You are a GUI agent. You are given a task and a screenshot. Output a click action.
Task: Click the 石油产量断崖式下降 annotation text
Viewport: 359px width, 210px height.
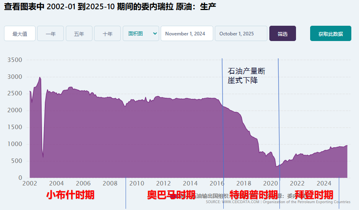pyautogui.click(x=246, y=76)
